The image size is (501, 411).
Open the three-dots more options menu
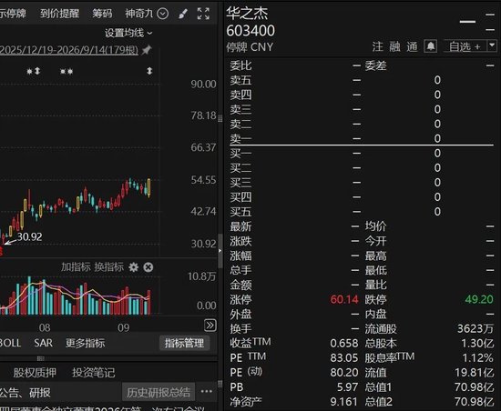tap(207, 391)
